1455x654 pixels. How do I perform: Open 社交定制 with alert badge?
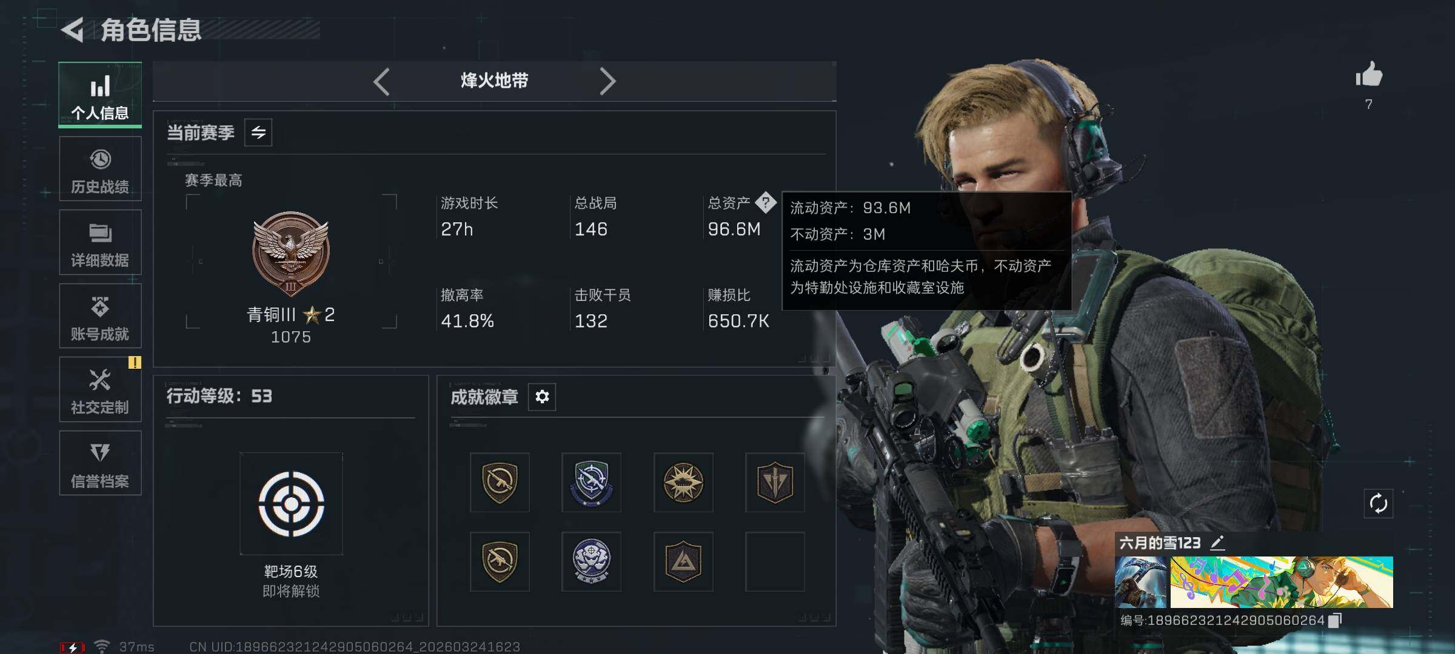pyautogui.click(x=100, y=389)
